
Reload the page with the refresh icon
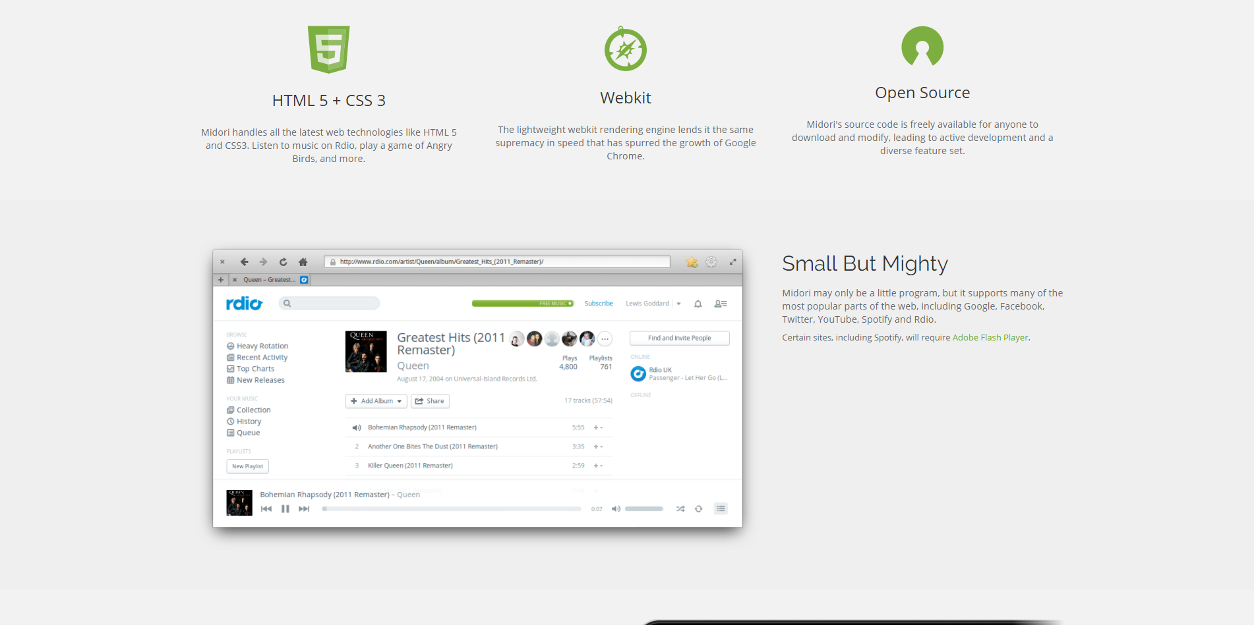coord(283,261)
